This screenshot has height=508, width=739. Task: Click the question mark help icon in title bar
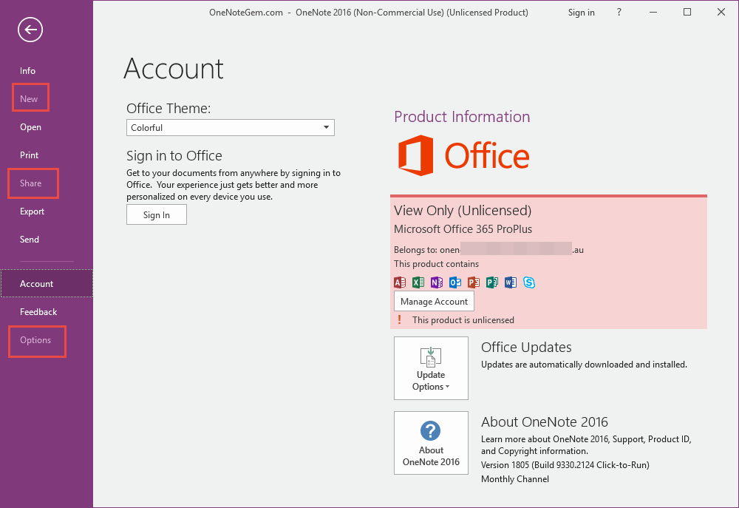tap(619, 13)
